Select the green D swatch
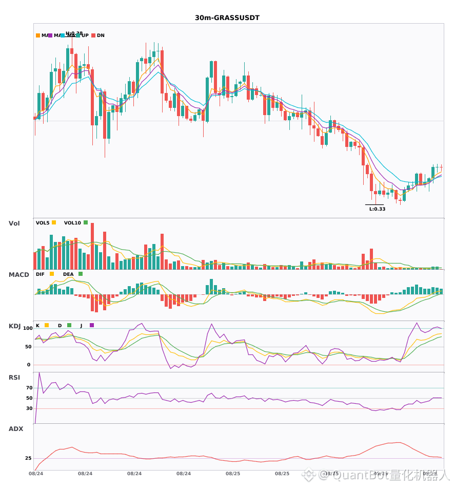Screen dimensions: 454x488 click(69, 325)
